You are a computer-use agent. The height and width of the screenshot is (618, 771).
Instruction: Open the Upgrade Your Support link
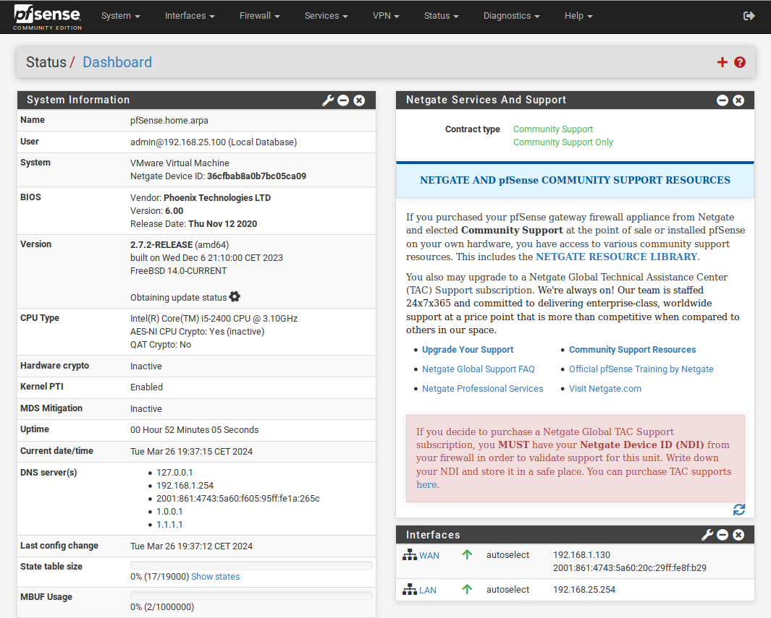pyautogui.click(x=468, y=350)
